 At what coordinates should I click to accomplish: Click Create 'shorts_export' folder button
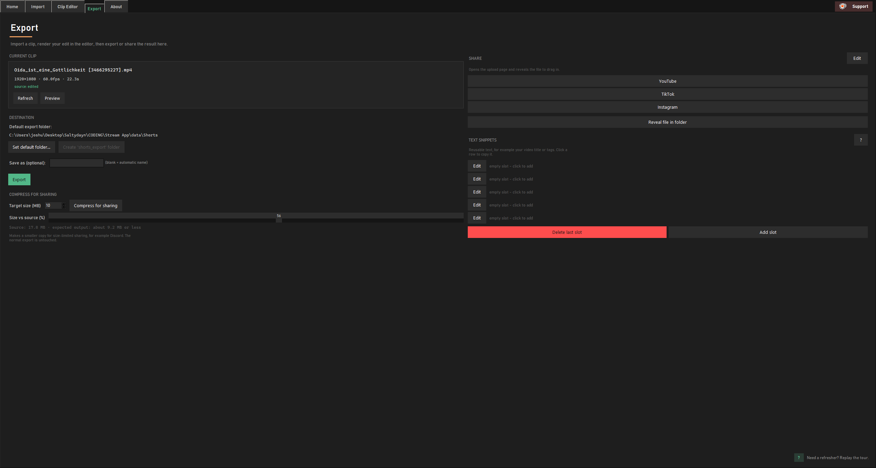[x=91, y=147]
